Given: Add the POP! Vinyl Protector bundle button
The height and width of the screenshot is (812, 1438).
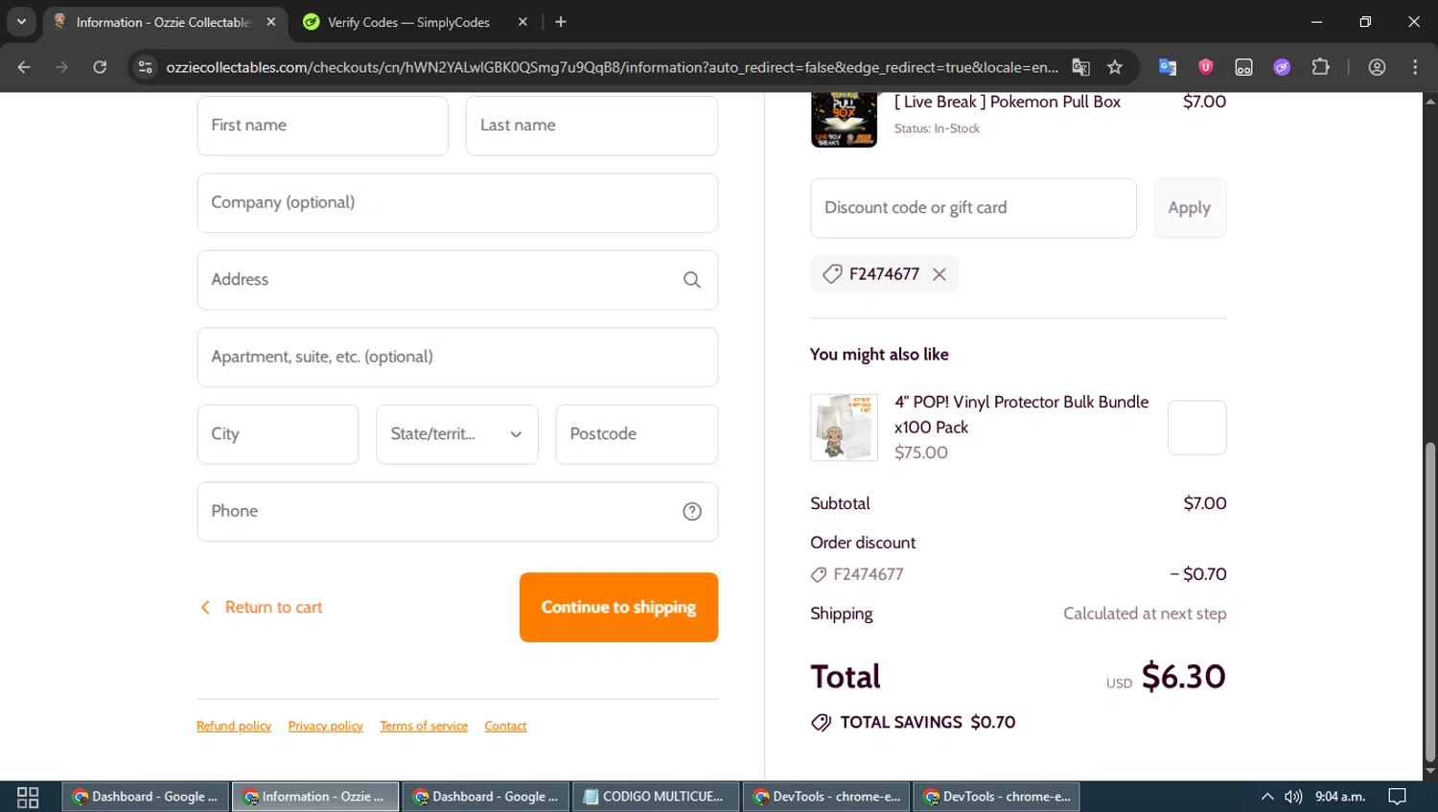Looking at the screenshot, I should pos(1196,428).
